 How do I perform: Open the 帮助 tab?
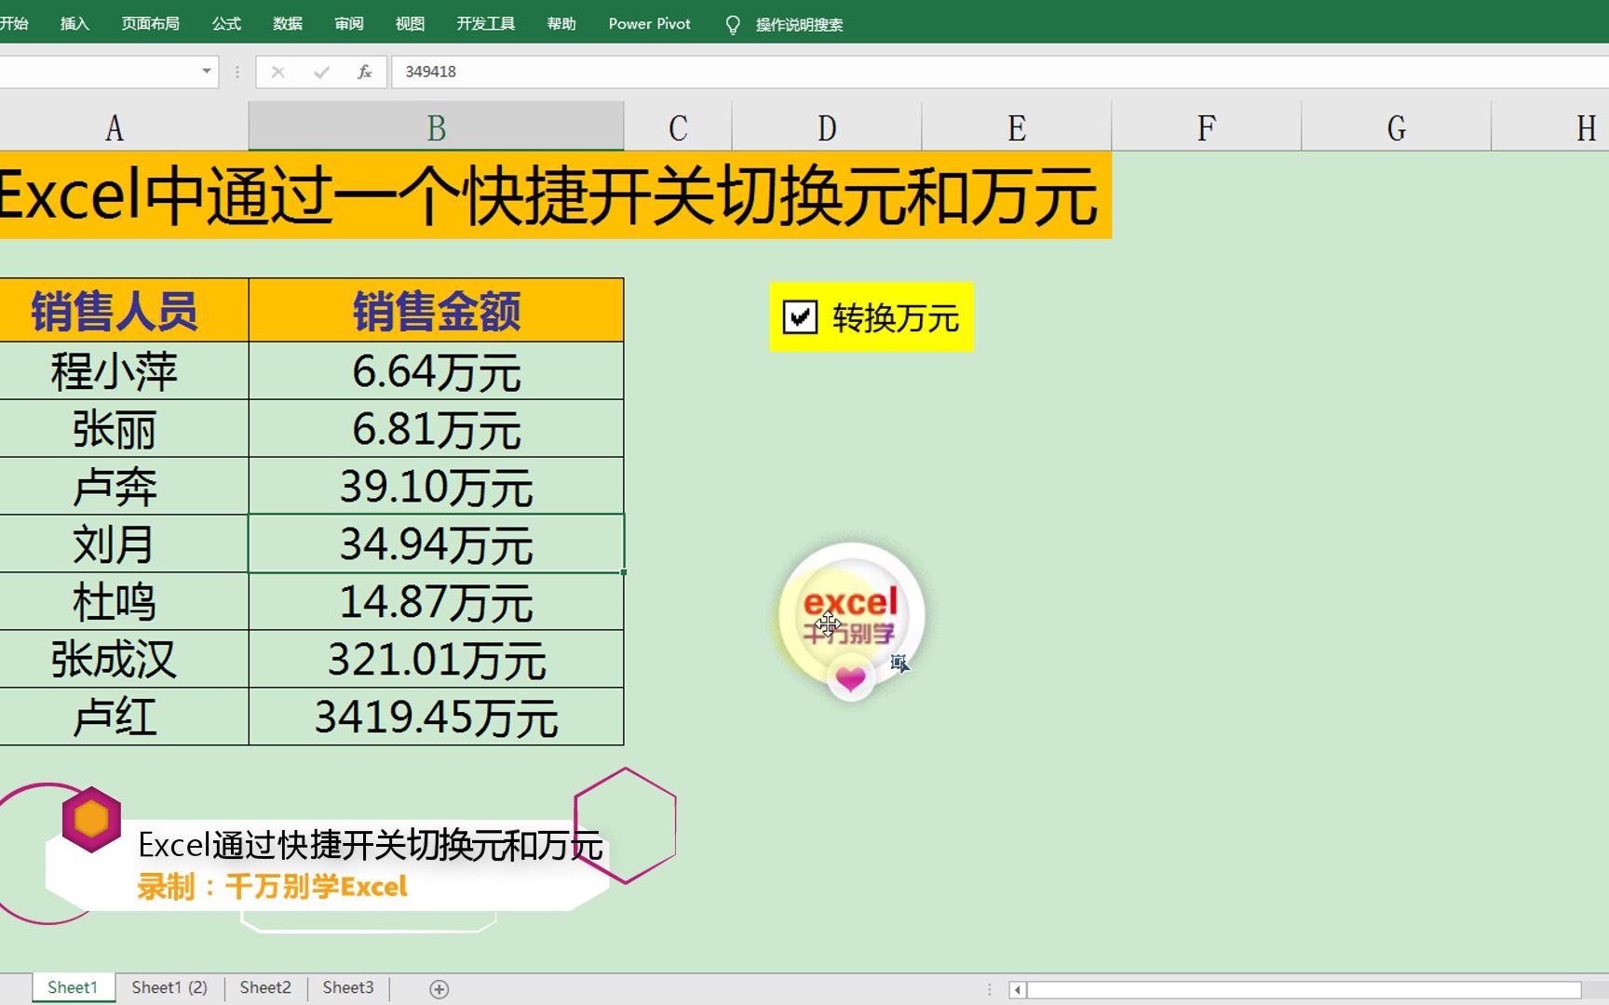tap(561, 24)
